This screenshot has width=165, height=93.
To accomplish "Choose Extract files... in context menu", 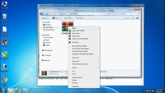I will click(84, 33).
